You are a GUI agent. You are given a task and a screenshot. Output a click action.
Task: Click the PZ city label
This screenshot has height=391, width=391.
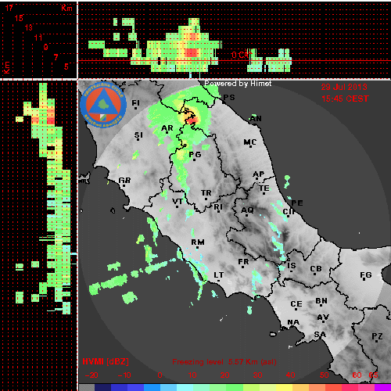point(377,336)
